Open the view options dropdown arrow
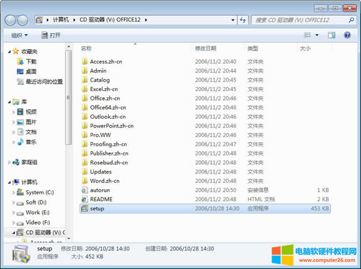361x269 pixels. coord(317,35)
